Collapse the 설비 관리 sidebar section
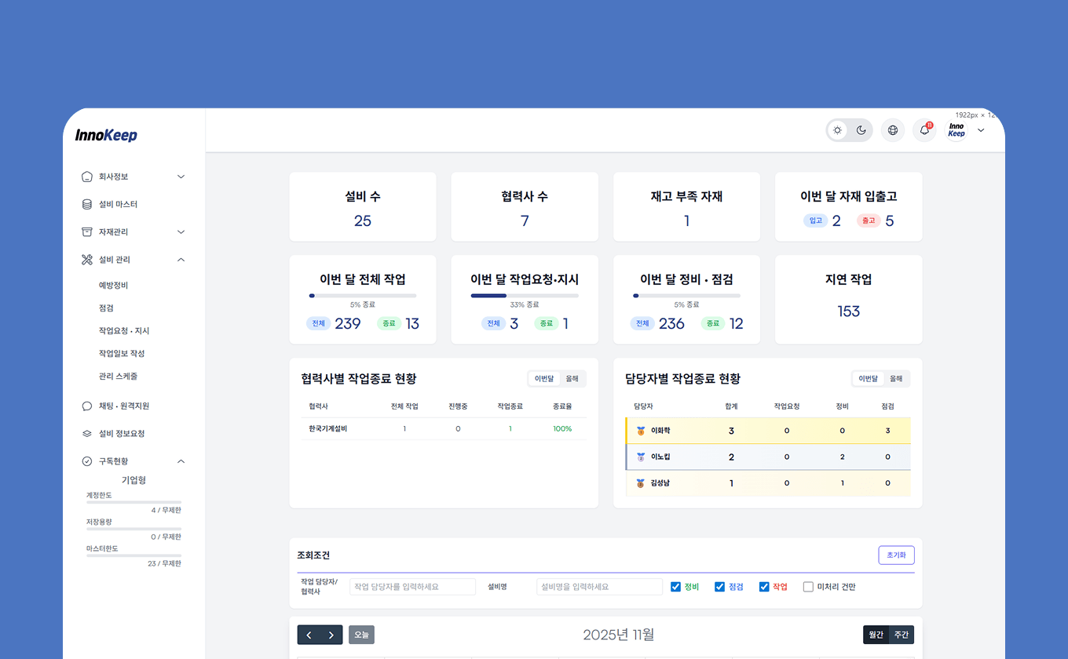 180,259
